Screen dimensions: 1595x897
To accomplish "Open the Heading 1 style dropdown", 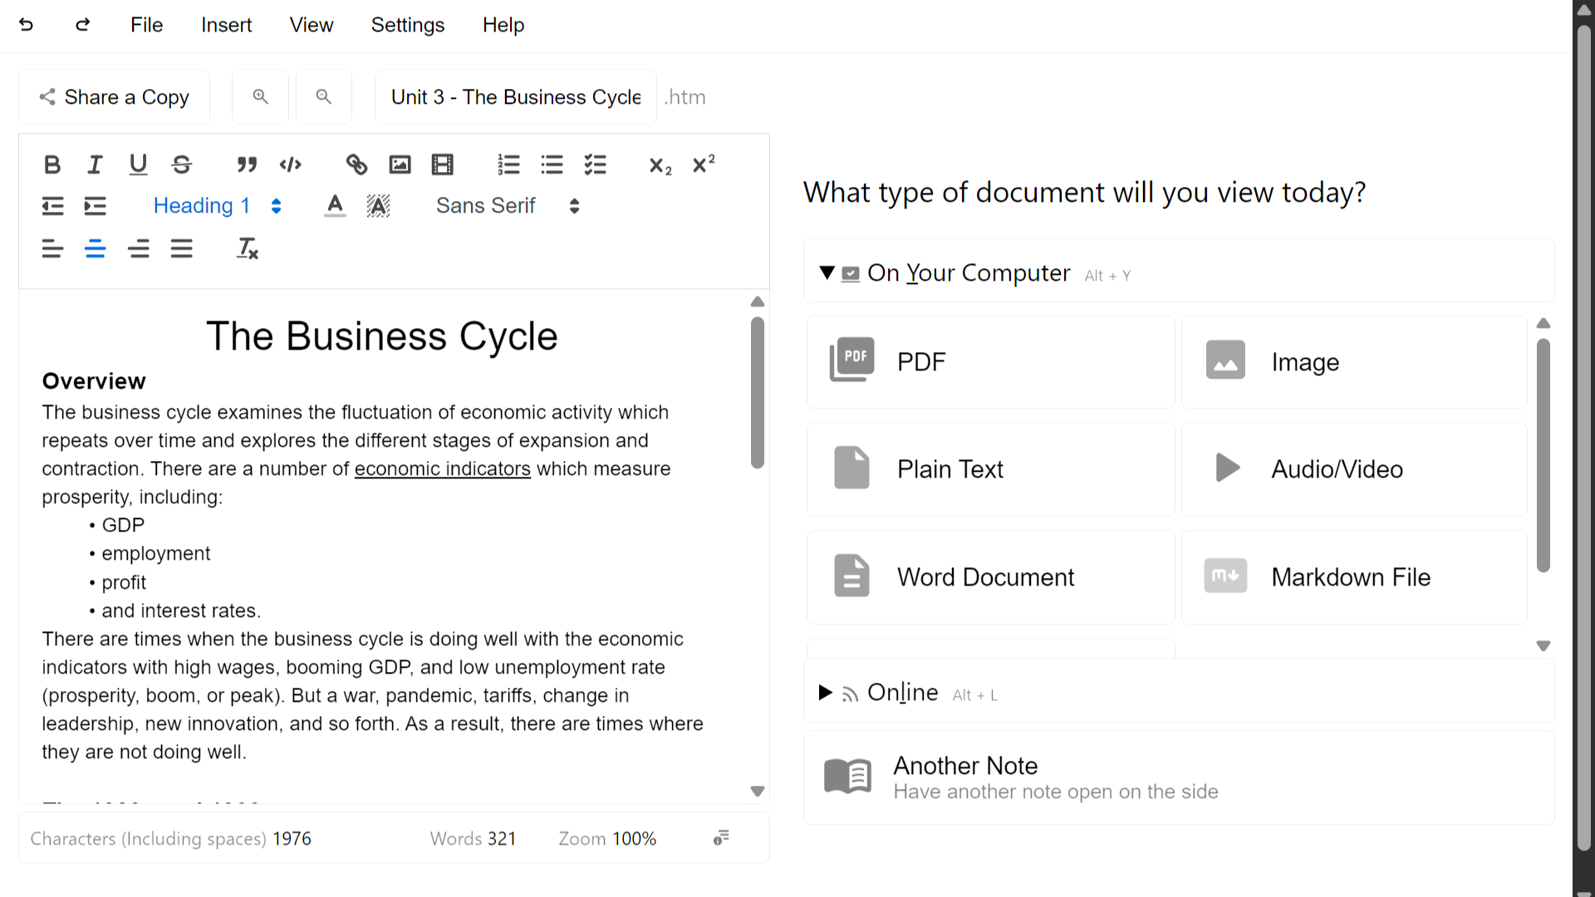I will (217, 205).
